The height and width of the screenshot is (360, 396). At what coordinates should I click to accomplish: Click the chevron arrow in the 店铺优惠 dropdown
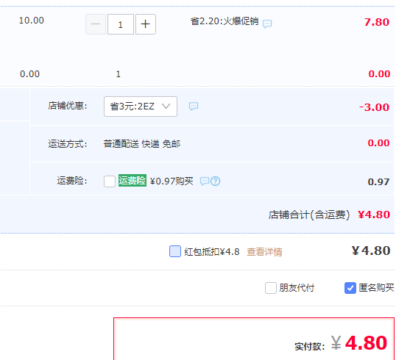pos(166,106)
